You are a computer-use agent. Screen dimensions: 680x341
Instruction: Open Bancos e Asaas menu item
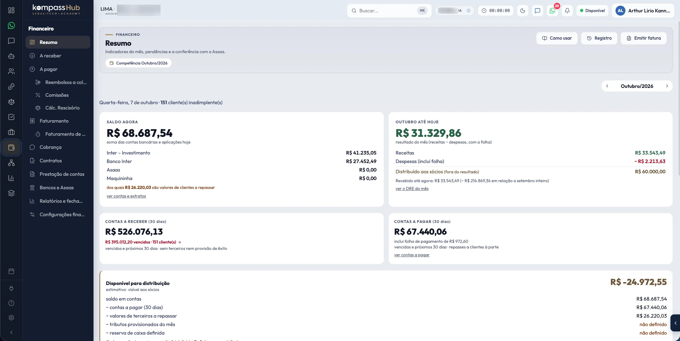coord(58,188)
